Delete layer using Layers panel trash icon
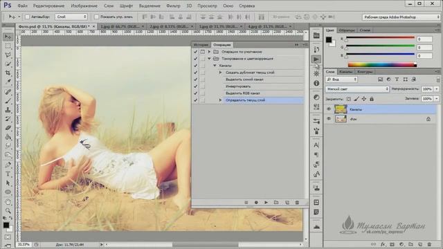443x249 pixels. (x=429, y=244)
